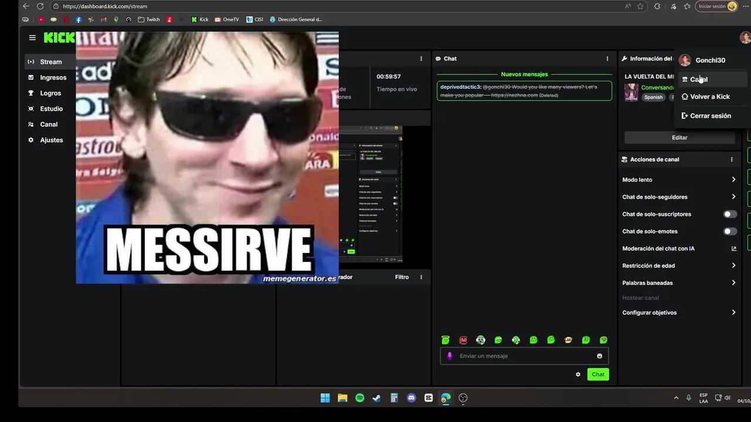Click the green Chat send button

click(x=598, y=375)
